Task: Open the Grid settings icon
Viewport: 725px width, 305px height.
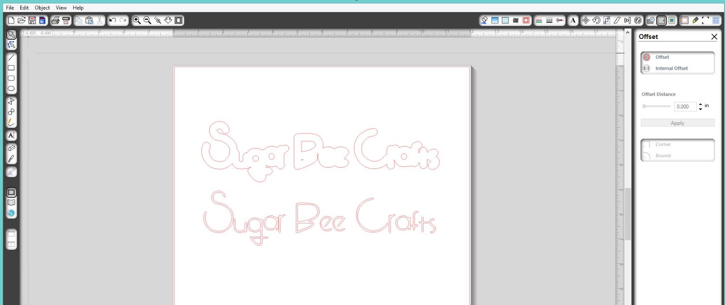Action: point(716,20)
